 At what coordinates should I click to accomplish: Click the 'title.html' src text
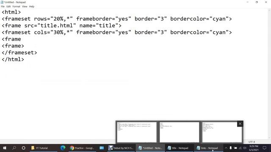click(56, 25)
